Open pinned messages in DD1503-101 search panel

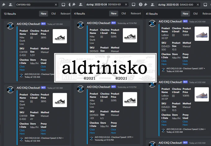[74, 5]
